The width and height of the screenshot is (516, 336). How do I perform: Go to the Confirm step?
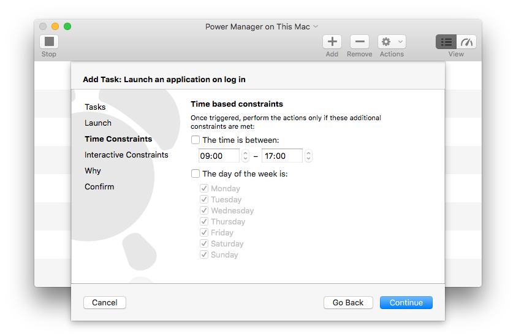[x=99, y=186]
